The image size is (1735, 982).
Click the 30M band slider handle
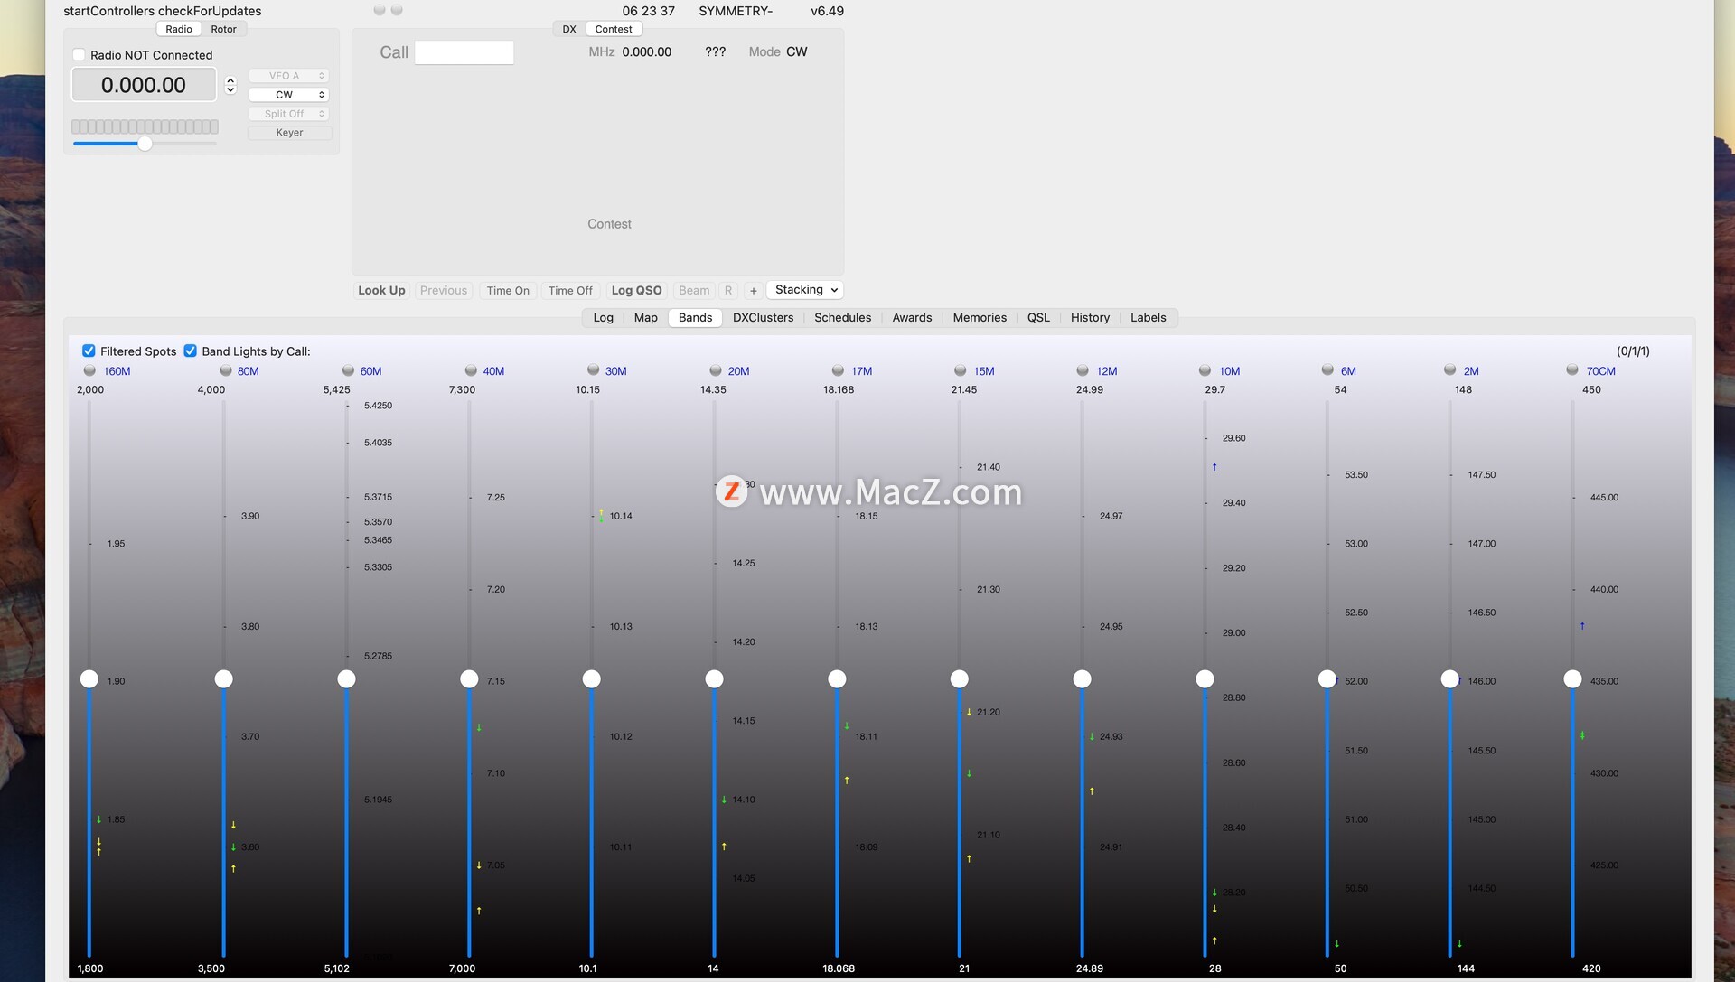(x=592, y=679)
